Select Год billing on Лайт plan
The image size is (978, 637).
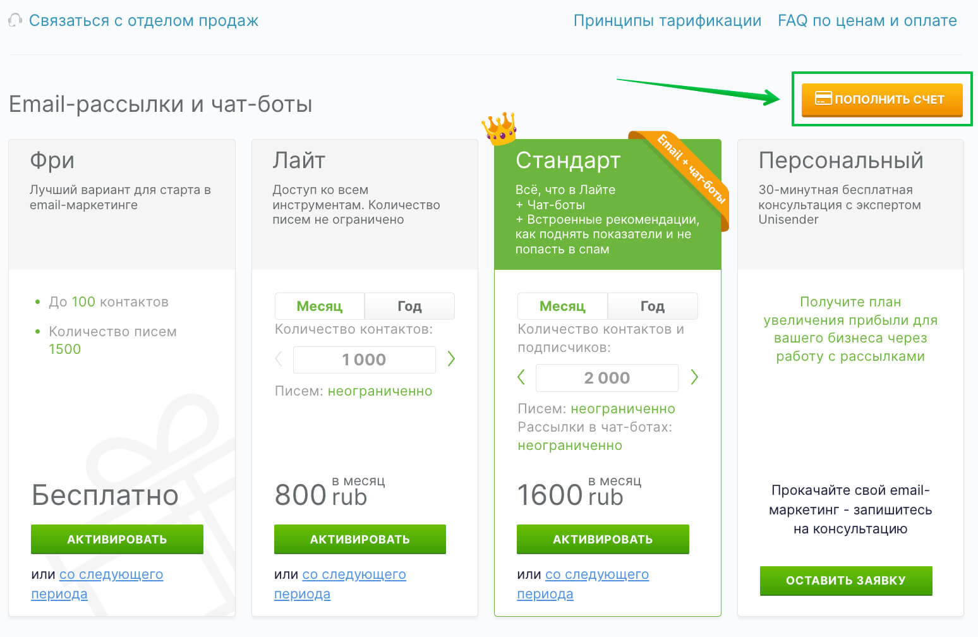[x=409, y=306]
